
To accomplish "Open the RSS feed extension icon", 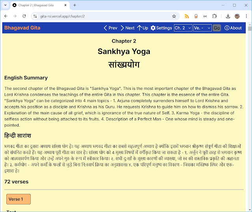I will pyautogui.click(x=187, y=16).
